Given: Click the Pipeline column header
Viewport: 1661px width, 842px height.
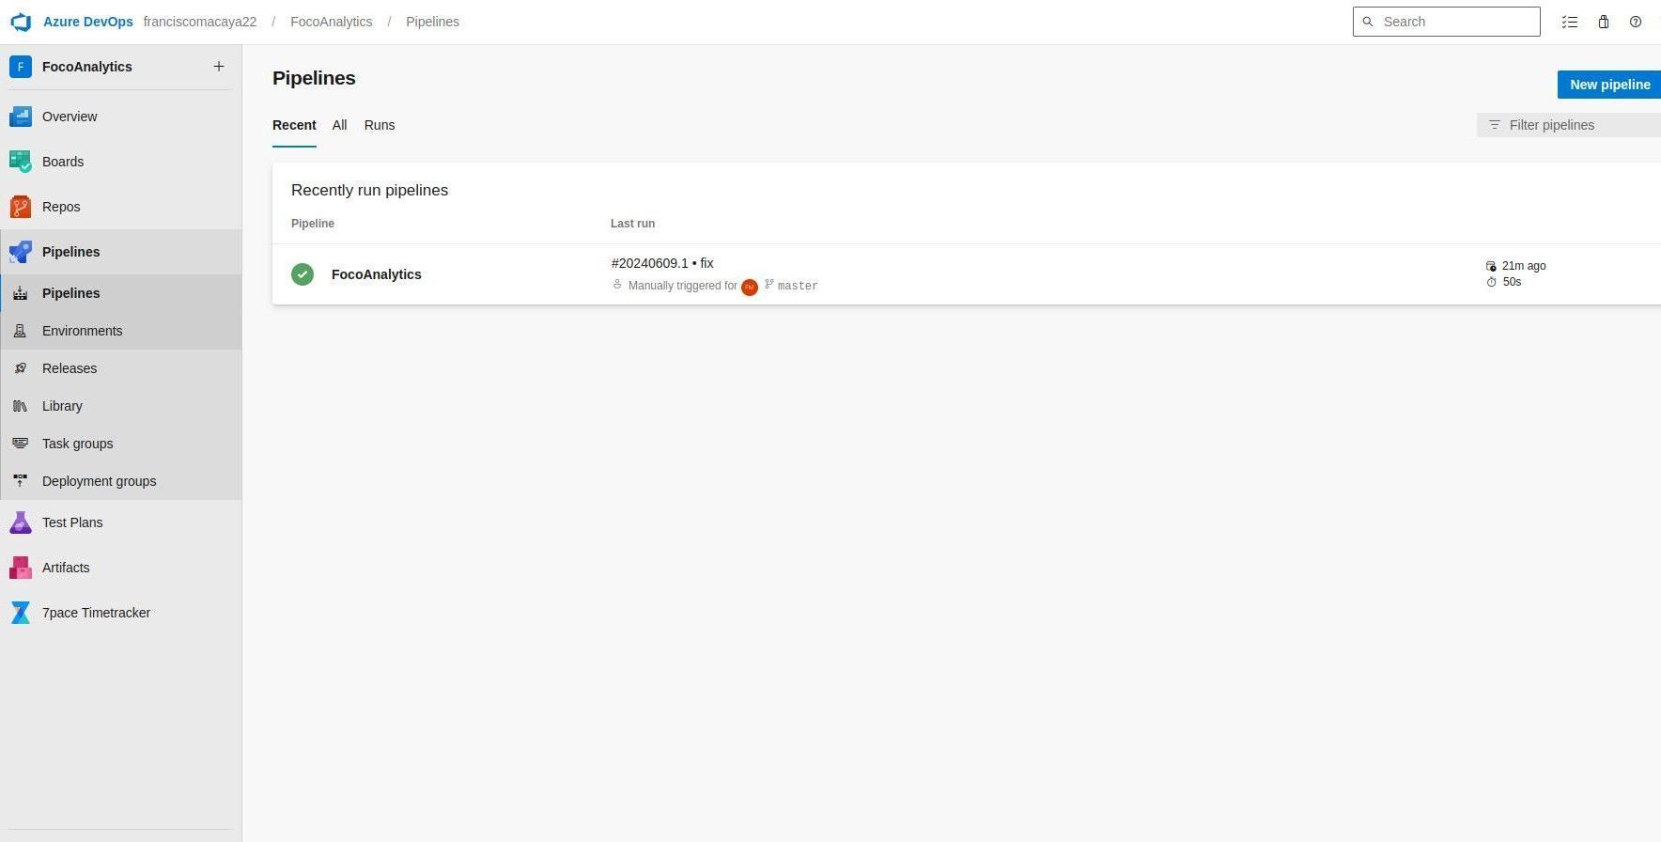Looking at the screenshot, I should [x=313, y=224].
